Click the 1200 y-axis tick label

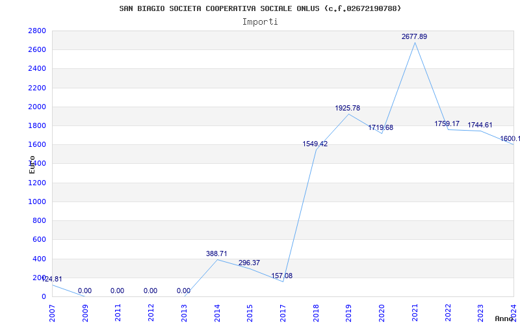[37, 183]
